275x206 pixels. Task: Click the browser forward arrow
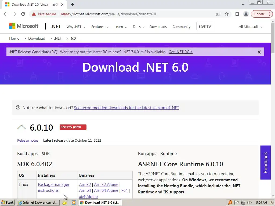(x=15, y=14)
